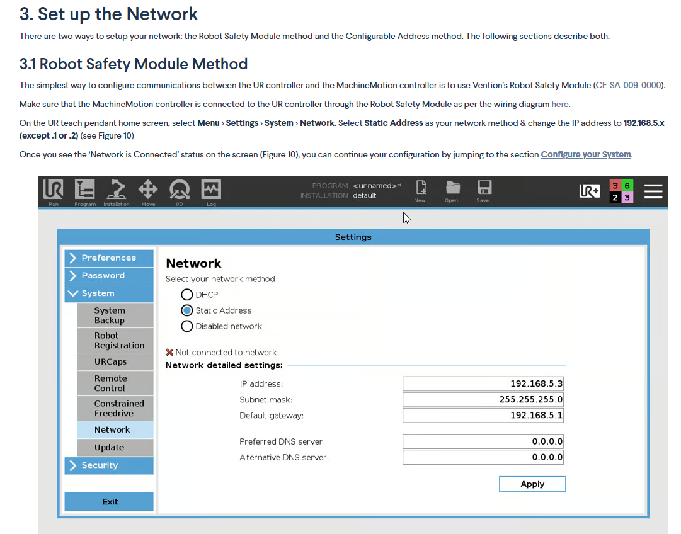681x534 pixels.
Task: Select the Network menu item
Action: 115,429
